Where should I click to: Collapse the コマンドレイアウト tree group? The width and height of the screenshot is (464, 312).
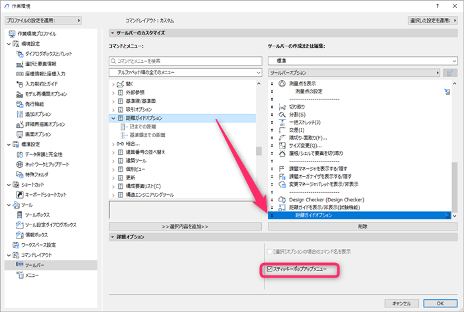[x=9, y=255]
